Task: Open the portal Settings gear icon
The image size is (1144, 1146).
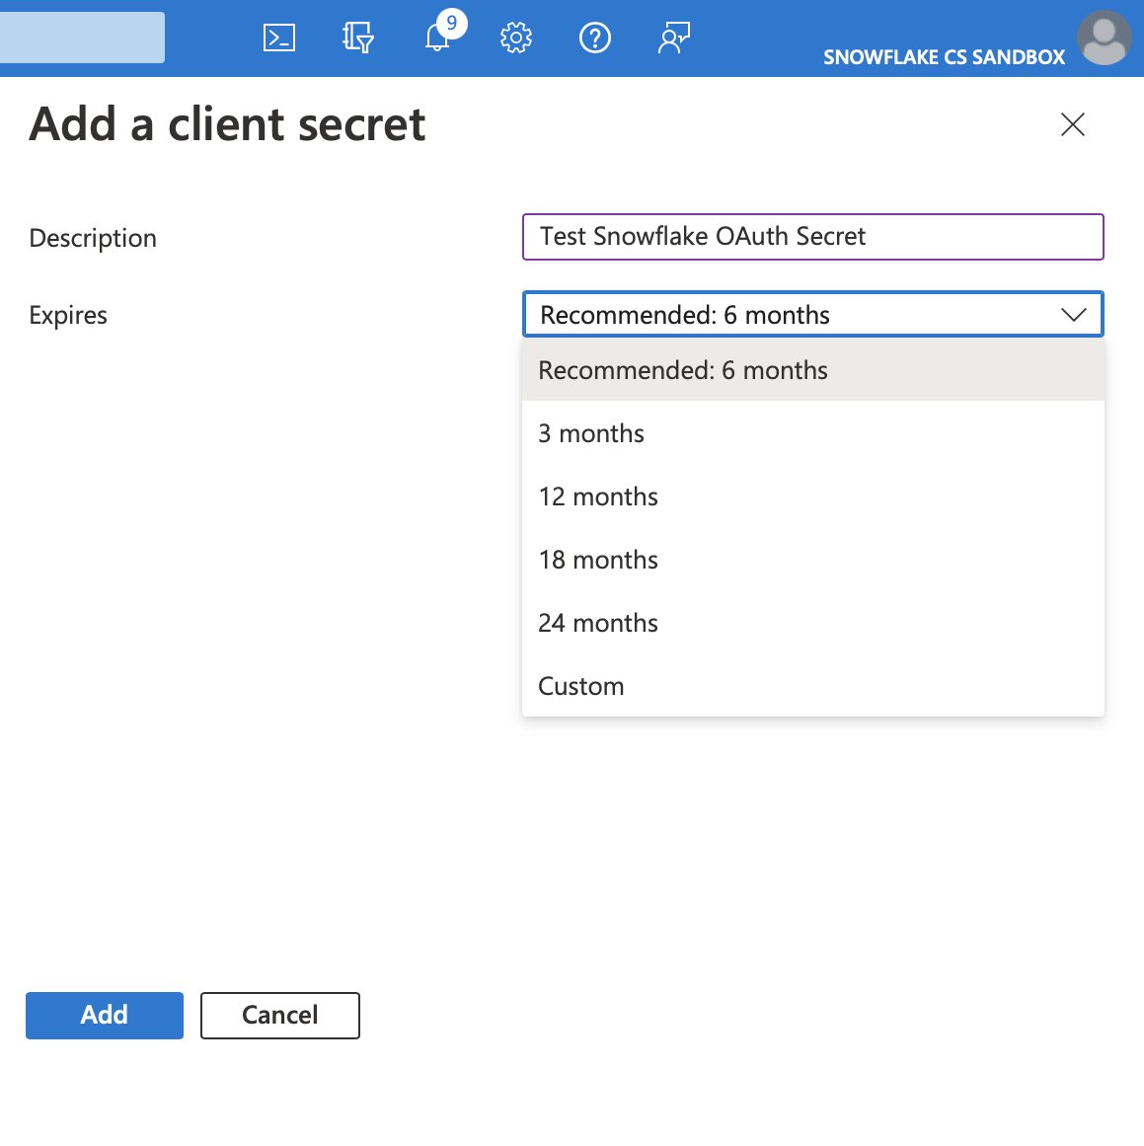Action: [516, 38]
